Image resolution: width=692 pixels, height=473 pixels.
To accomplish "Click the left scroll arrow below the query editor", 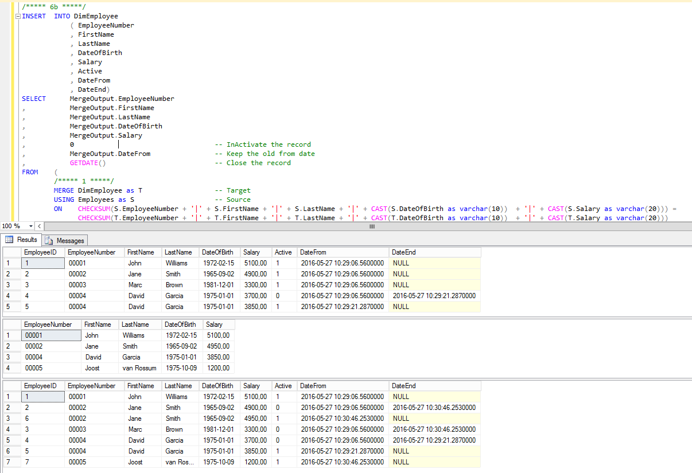I will [x=39, y=226].
